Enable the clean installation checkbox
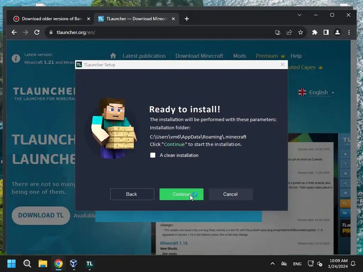This screenshot has height=272, width=363. tap(153, 155)
